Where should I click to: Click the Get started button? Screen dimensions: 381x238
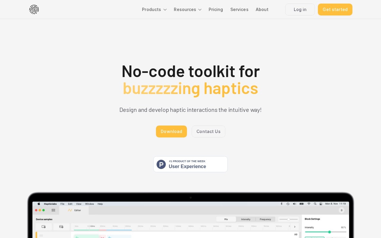[x=335, y=10]
